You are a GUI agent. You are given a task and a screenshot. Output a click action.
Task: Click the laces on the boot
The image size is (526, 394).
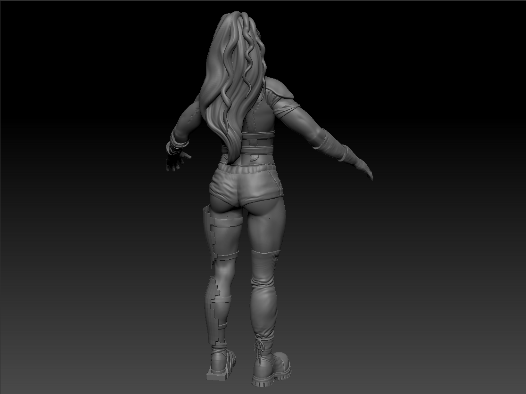point(260,351)
